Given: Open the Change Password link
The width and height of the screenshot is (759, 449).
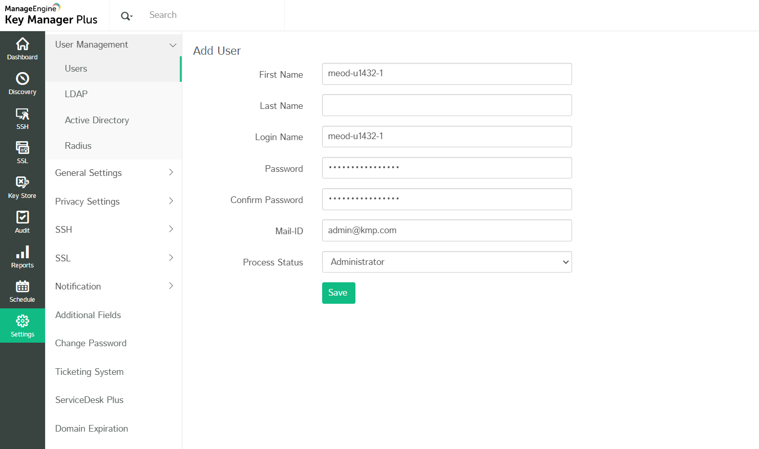Looking at the screenshot, I should [x=91, y=343].
